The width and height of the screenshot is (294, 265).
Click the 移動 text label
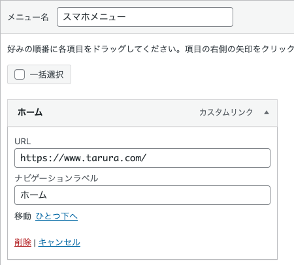(23, 216)
